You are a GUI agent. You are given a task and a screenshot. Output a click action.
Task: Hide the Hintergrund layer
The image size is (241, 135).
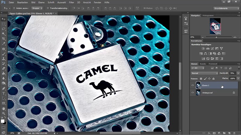[192, 93]
